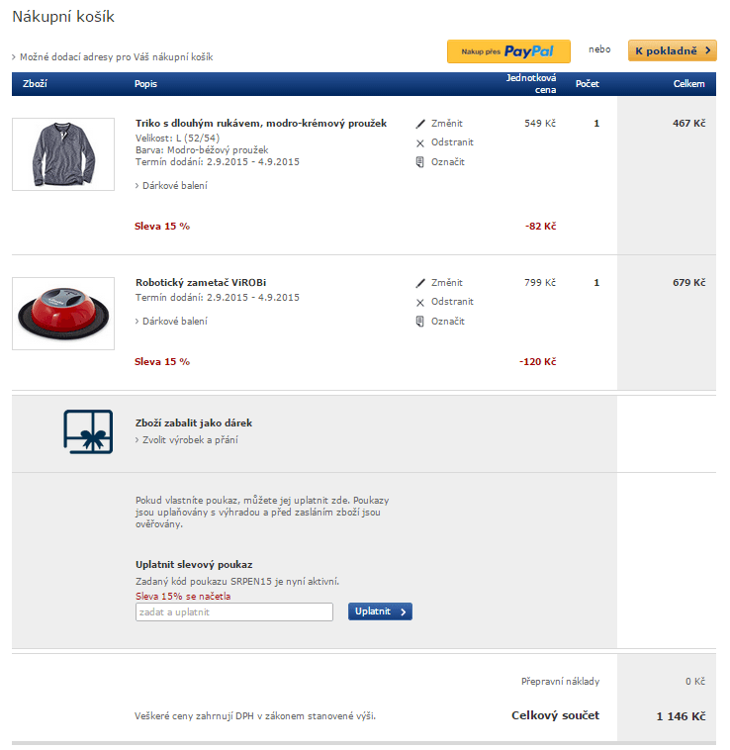Click the Uplatnit voucher button
This screenshot has width=730, height=750.
[x=380, y=611]
